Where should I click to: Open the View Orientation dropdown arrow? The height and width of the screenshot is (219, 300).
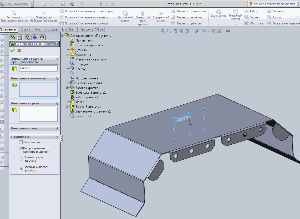[x=191, y=31]
